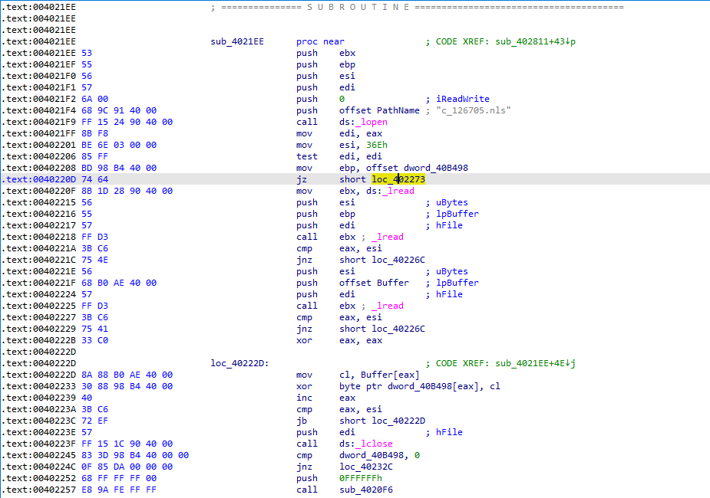
Task: Select the second call ebx ; _lread at 00402225
Action: [x=349, y=306]
